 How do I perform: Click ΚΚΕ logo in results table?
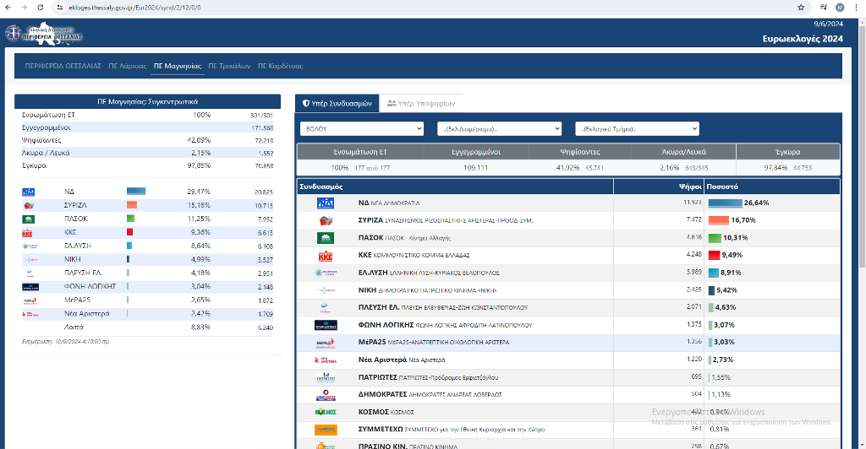point(326,256)
